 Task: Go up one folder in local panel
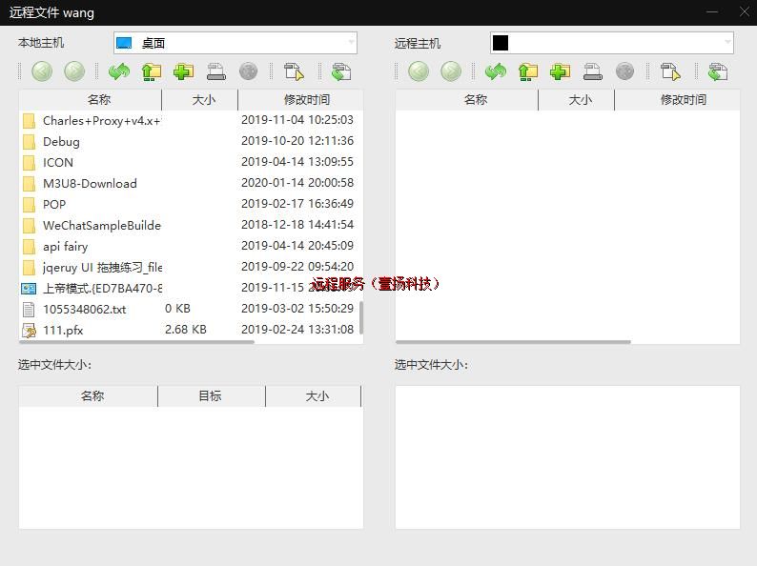(151, 71)
